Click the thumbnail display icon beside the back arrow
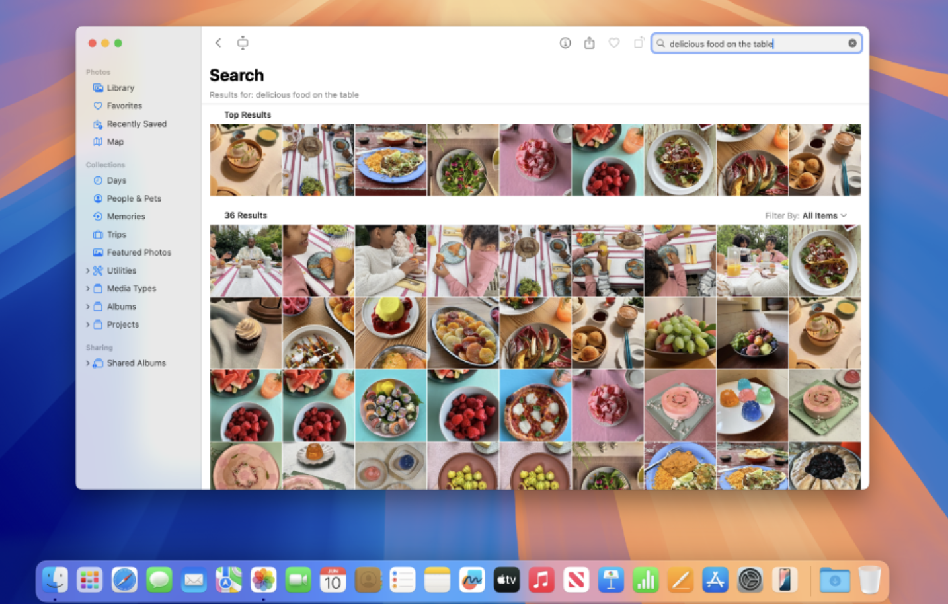This screenshot has height=604, width=948. 243,42
